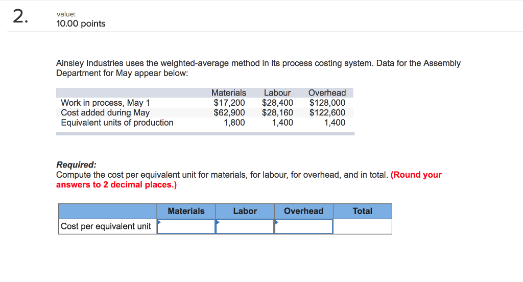Click the Overhead data table header

pyautogui.click(x=327, y=93)
